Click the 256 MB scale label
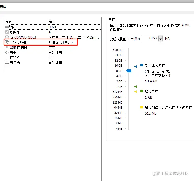This screenshot has height=181, width=194. (117, 97)
